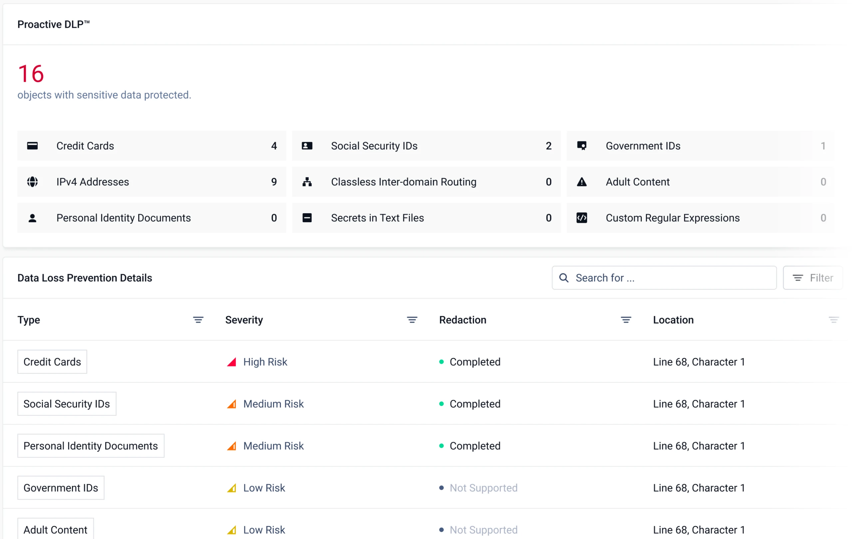
Task: Click the Secrets in Text Files icon
Action: (307, 218)
